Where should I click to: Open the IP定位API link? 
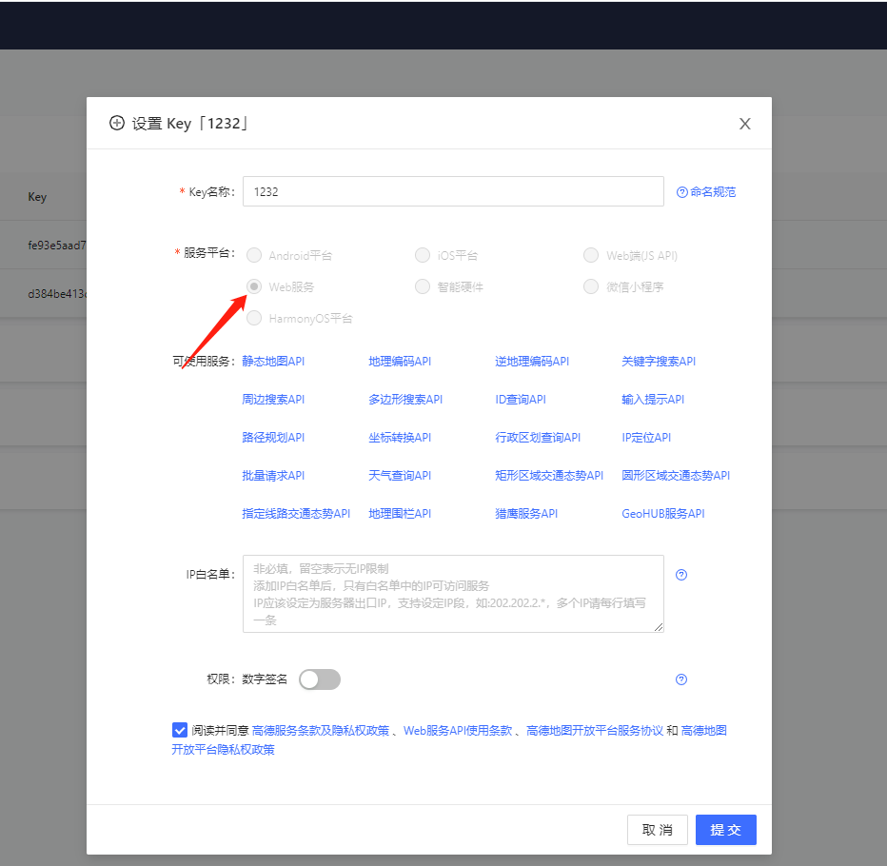pyautogui.click(x=646, y=437)
